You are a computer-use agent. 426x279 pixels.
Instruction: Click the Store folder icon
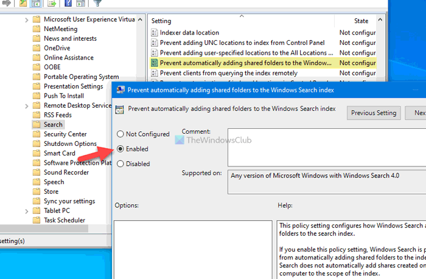(x=37, y=191)
